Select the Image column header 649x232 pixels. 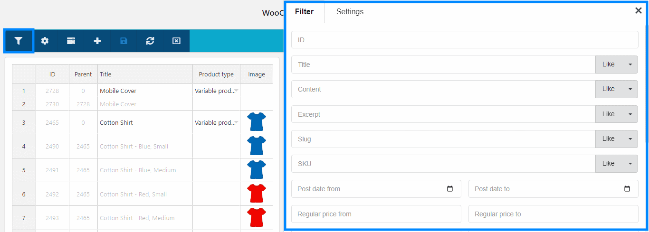tap(257, 74)
